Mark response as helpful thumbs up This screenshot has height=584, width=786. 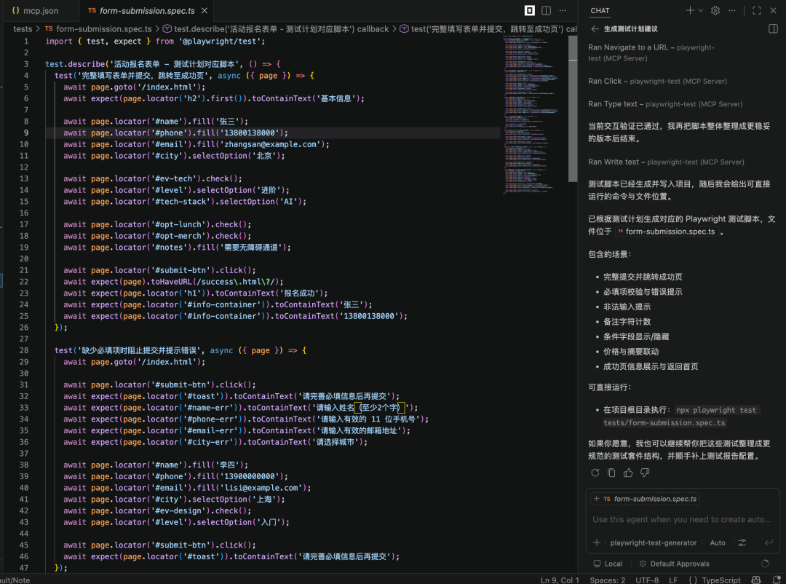(x=628, y=473)
